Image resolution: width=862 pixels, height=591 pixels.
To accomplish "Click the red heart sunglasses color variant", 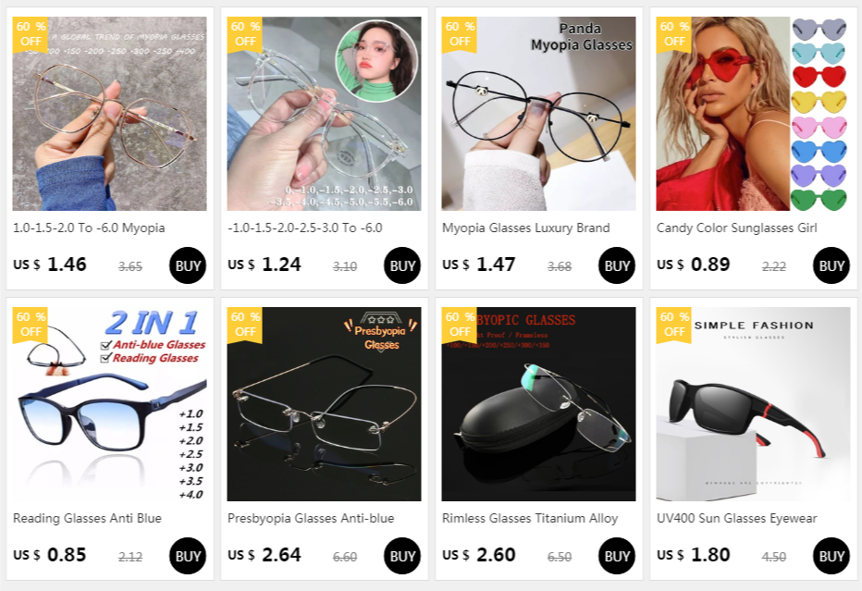I will [x=818, y=77].
